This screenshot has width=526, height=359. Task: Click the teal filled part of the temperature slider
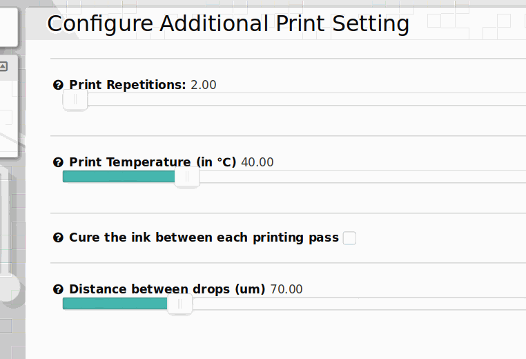tap(117, 177)
